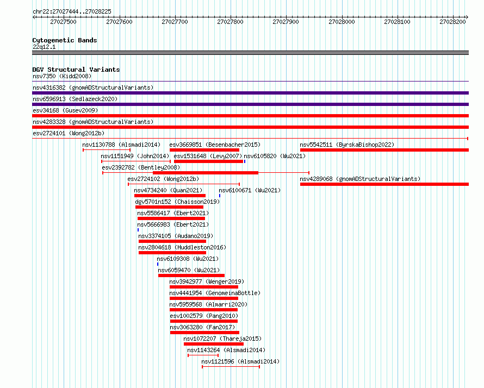
Task: Click nsv6059470 (Wu2021) label
Action: pos(189,270)
